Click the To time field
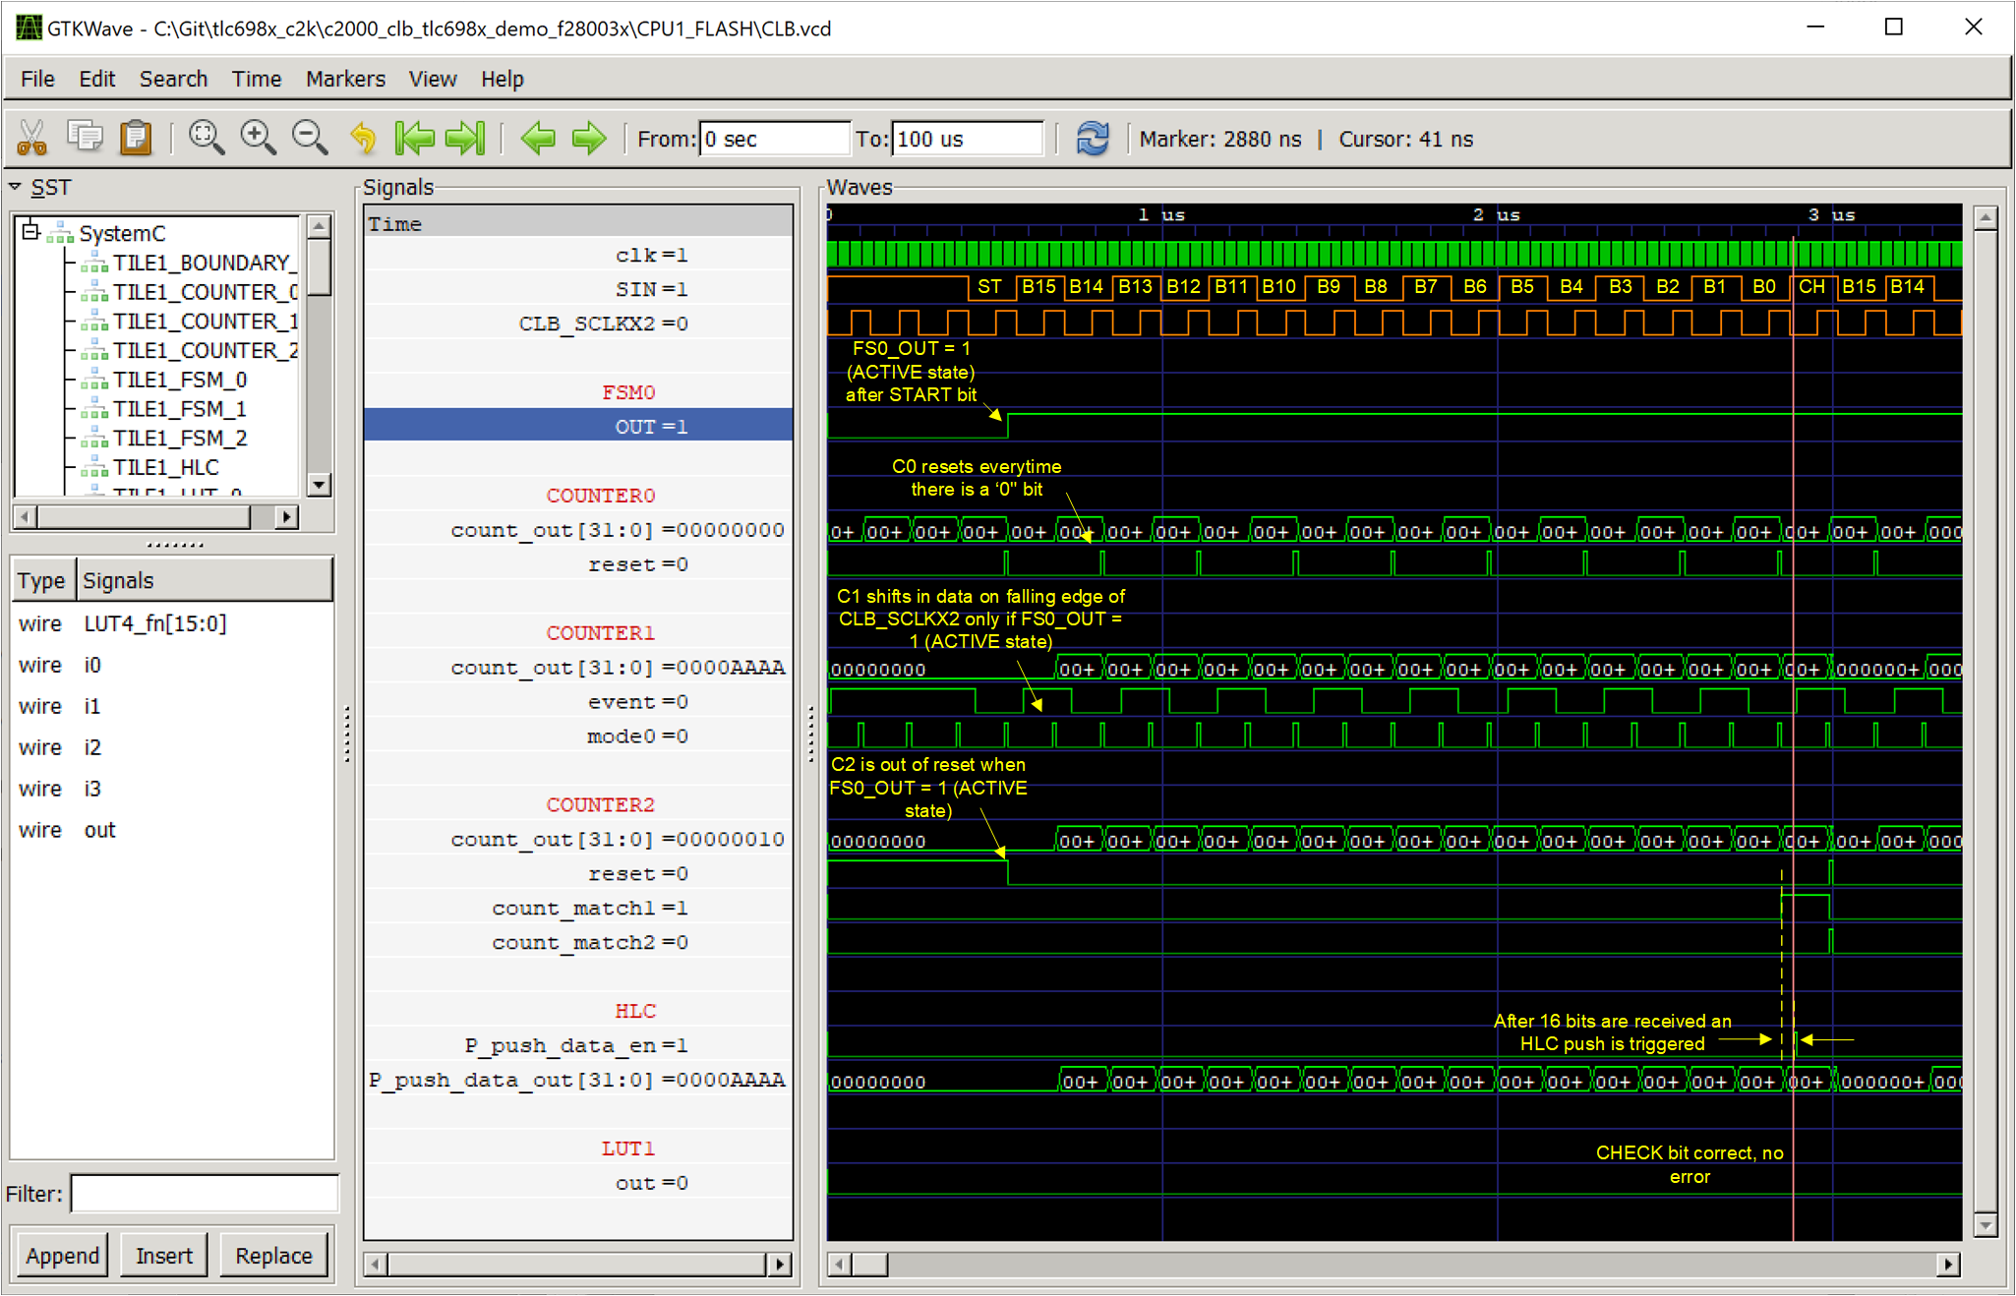This screenshot has width=2016, height=1296. point(967,139)
